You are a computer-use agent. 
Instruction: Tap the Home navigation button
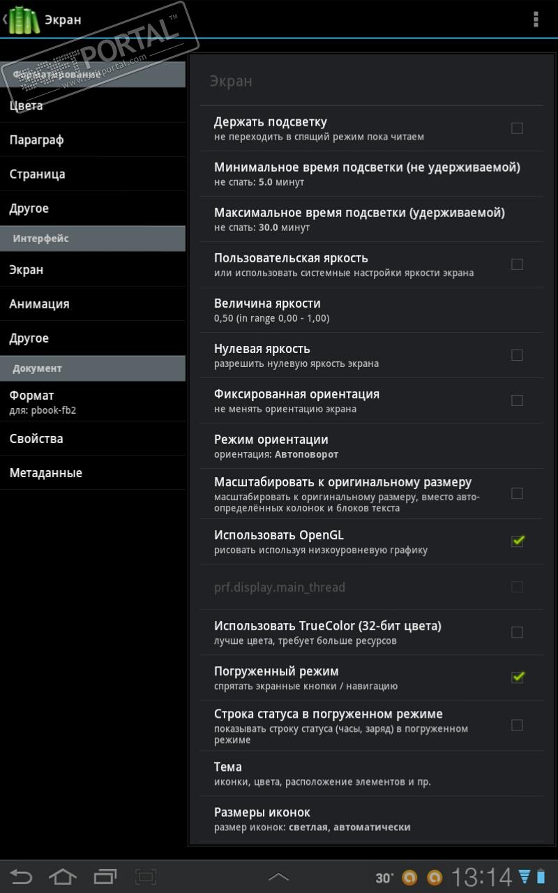pyautogui.click(x=62, y=876)
